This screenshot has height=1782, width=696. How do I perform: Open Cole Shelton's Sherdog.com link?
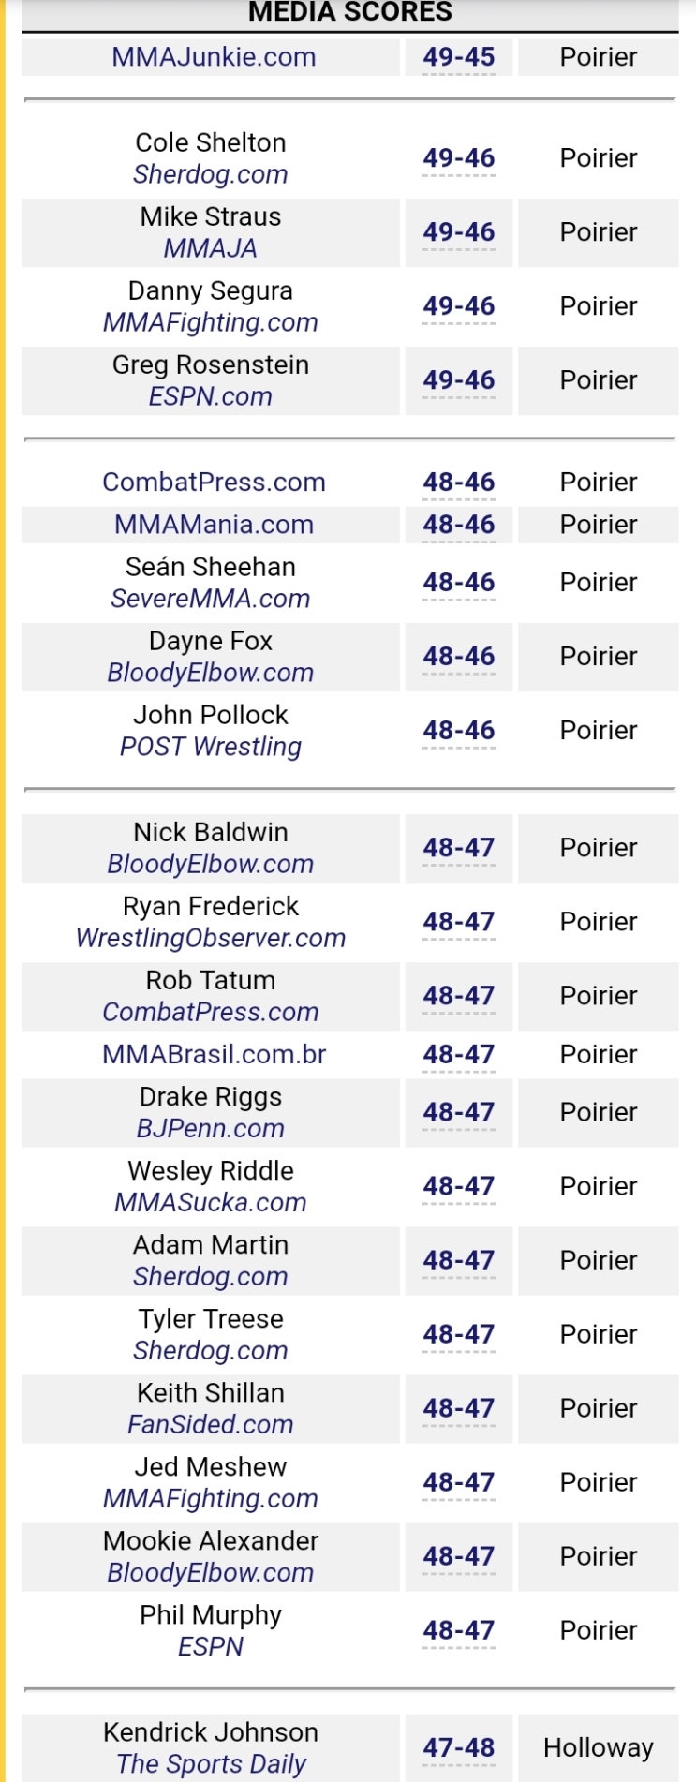(x=211, y=174)
